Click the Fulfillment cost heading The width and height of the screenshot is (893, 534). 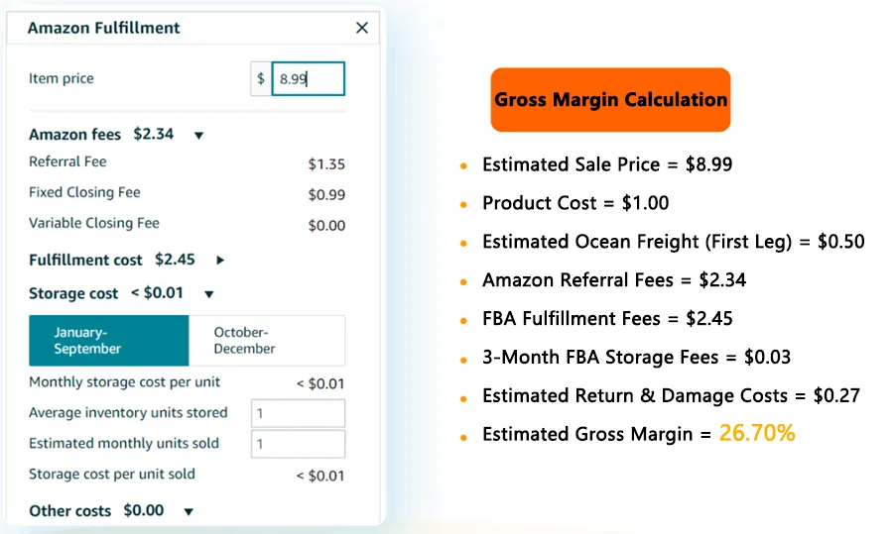85,260
